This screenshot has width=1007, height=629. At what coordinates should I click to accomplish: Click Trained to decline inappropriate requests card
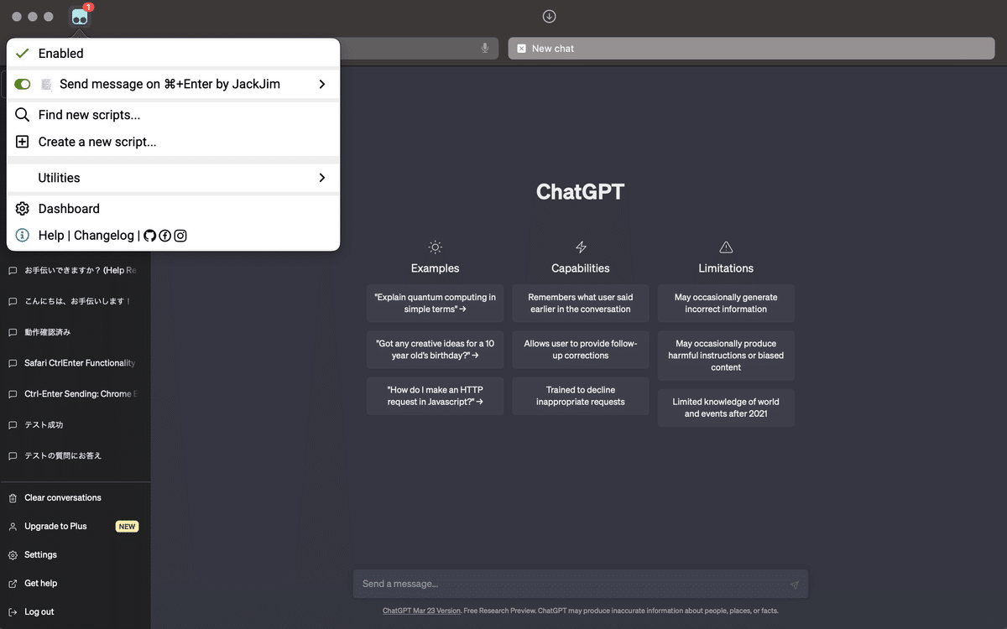[x=581, y=396]
